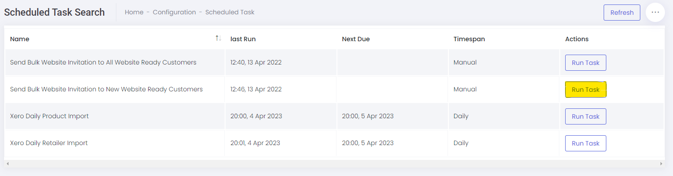Click the horizontal scrollbar right arrow

coord(661,164)
